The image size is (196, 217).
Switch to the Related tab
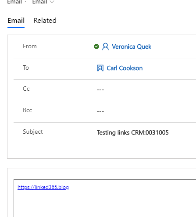45,21
